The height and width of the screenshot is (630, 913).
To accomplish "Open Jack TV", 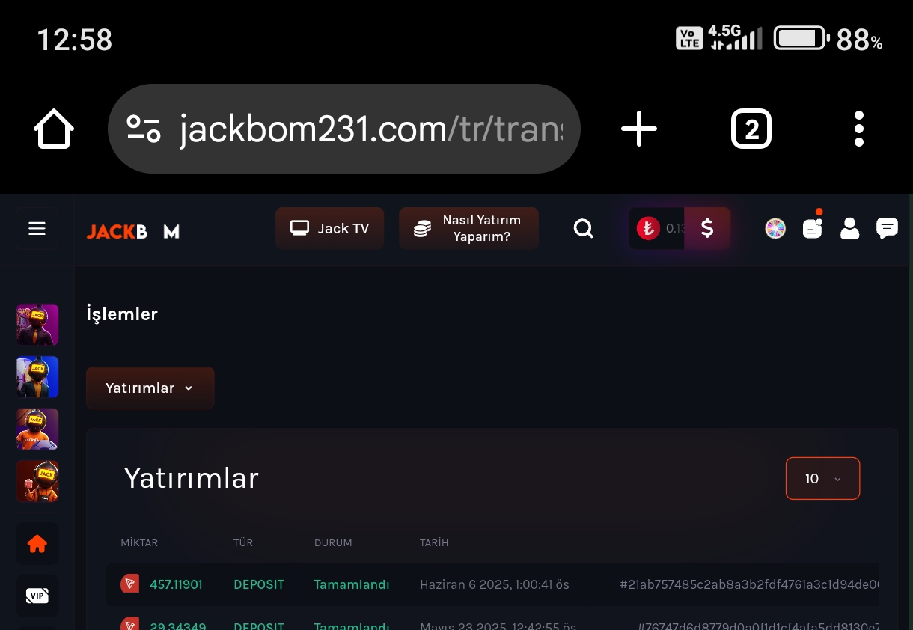I will point(329,228).
